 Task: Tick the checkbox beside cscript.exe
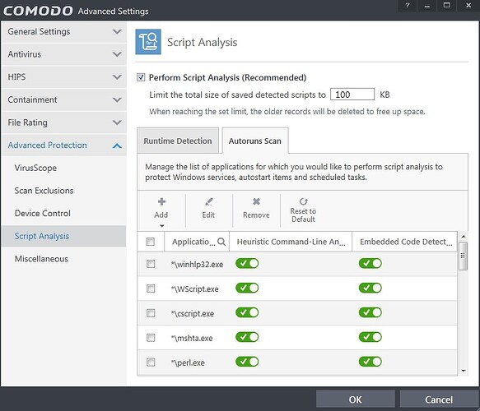tap(151, 313)
